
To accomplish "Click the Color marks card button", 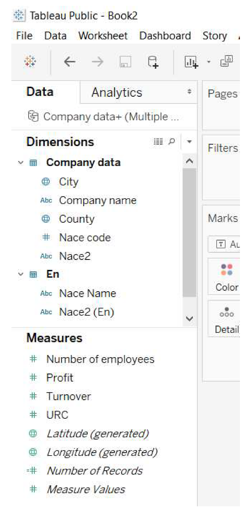I will (227, 276).
